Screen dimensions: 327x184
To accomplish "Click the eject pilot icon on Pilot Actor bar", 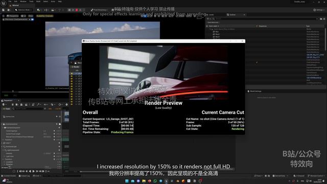I will tap(30, 19).
